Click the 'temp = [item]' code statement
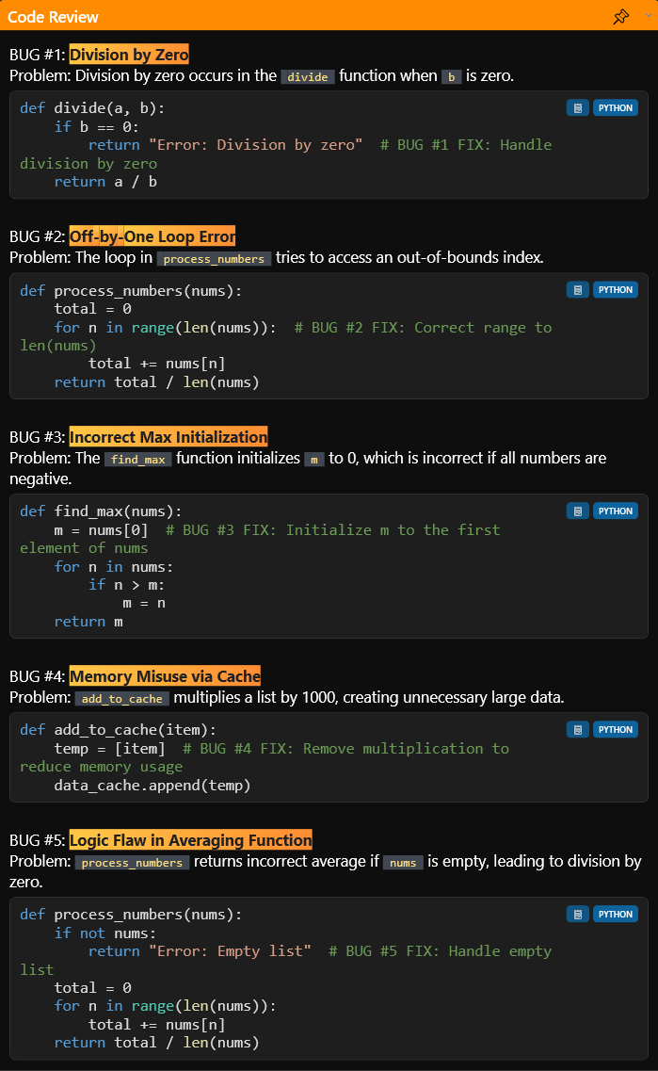The image size is (658, 1071). (110, 749)
